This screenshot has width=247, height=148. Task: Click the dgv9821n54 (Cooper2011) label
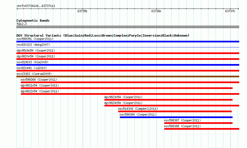[40, 85]
